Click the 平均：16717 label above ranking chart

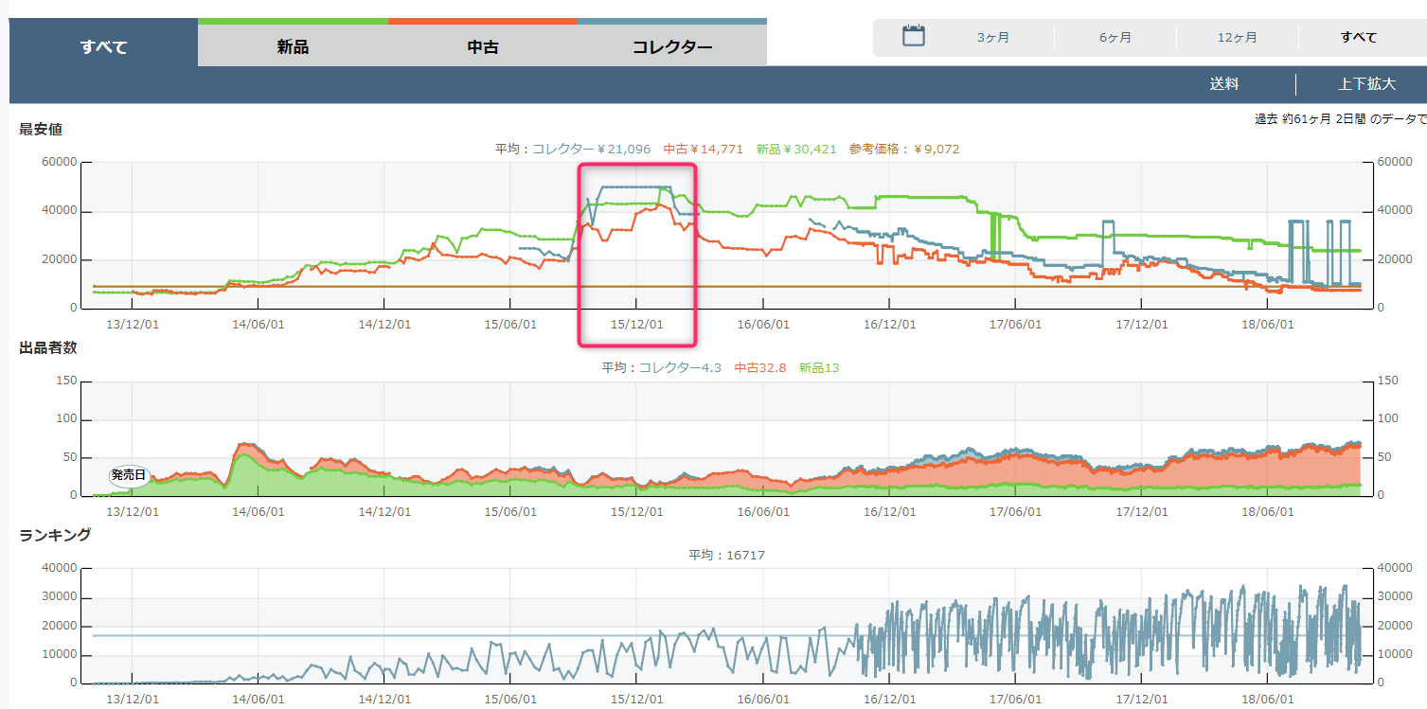point(726,555)
